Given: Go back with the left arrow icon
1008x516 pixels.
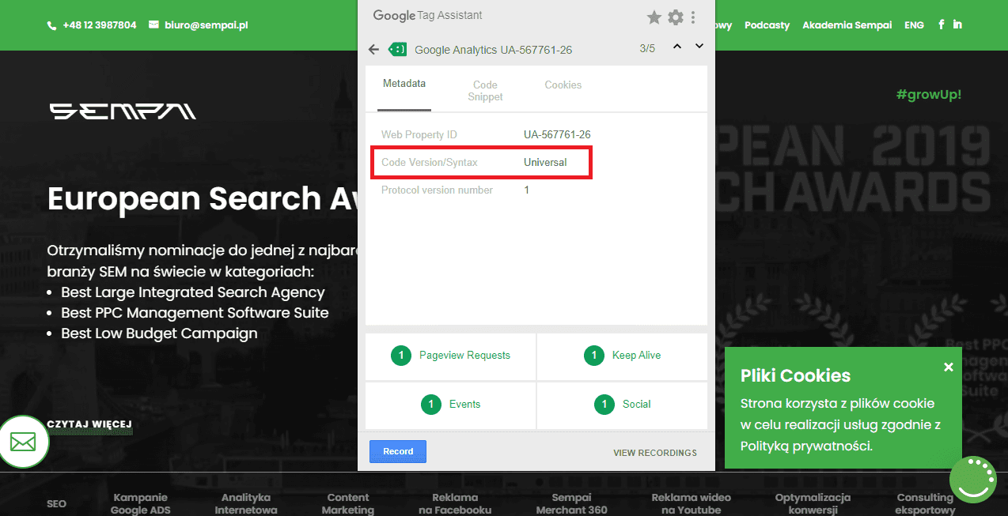Looking at the screenshot, I should click(x=374, y=50).
